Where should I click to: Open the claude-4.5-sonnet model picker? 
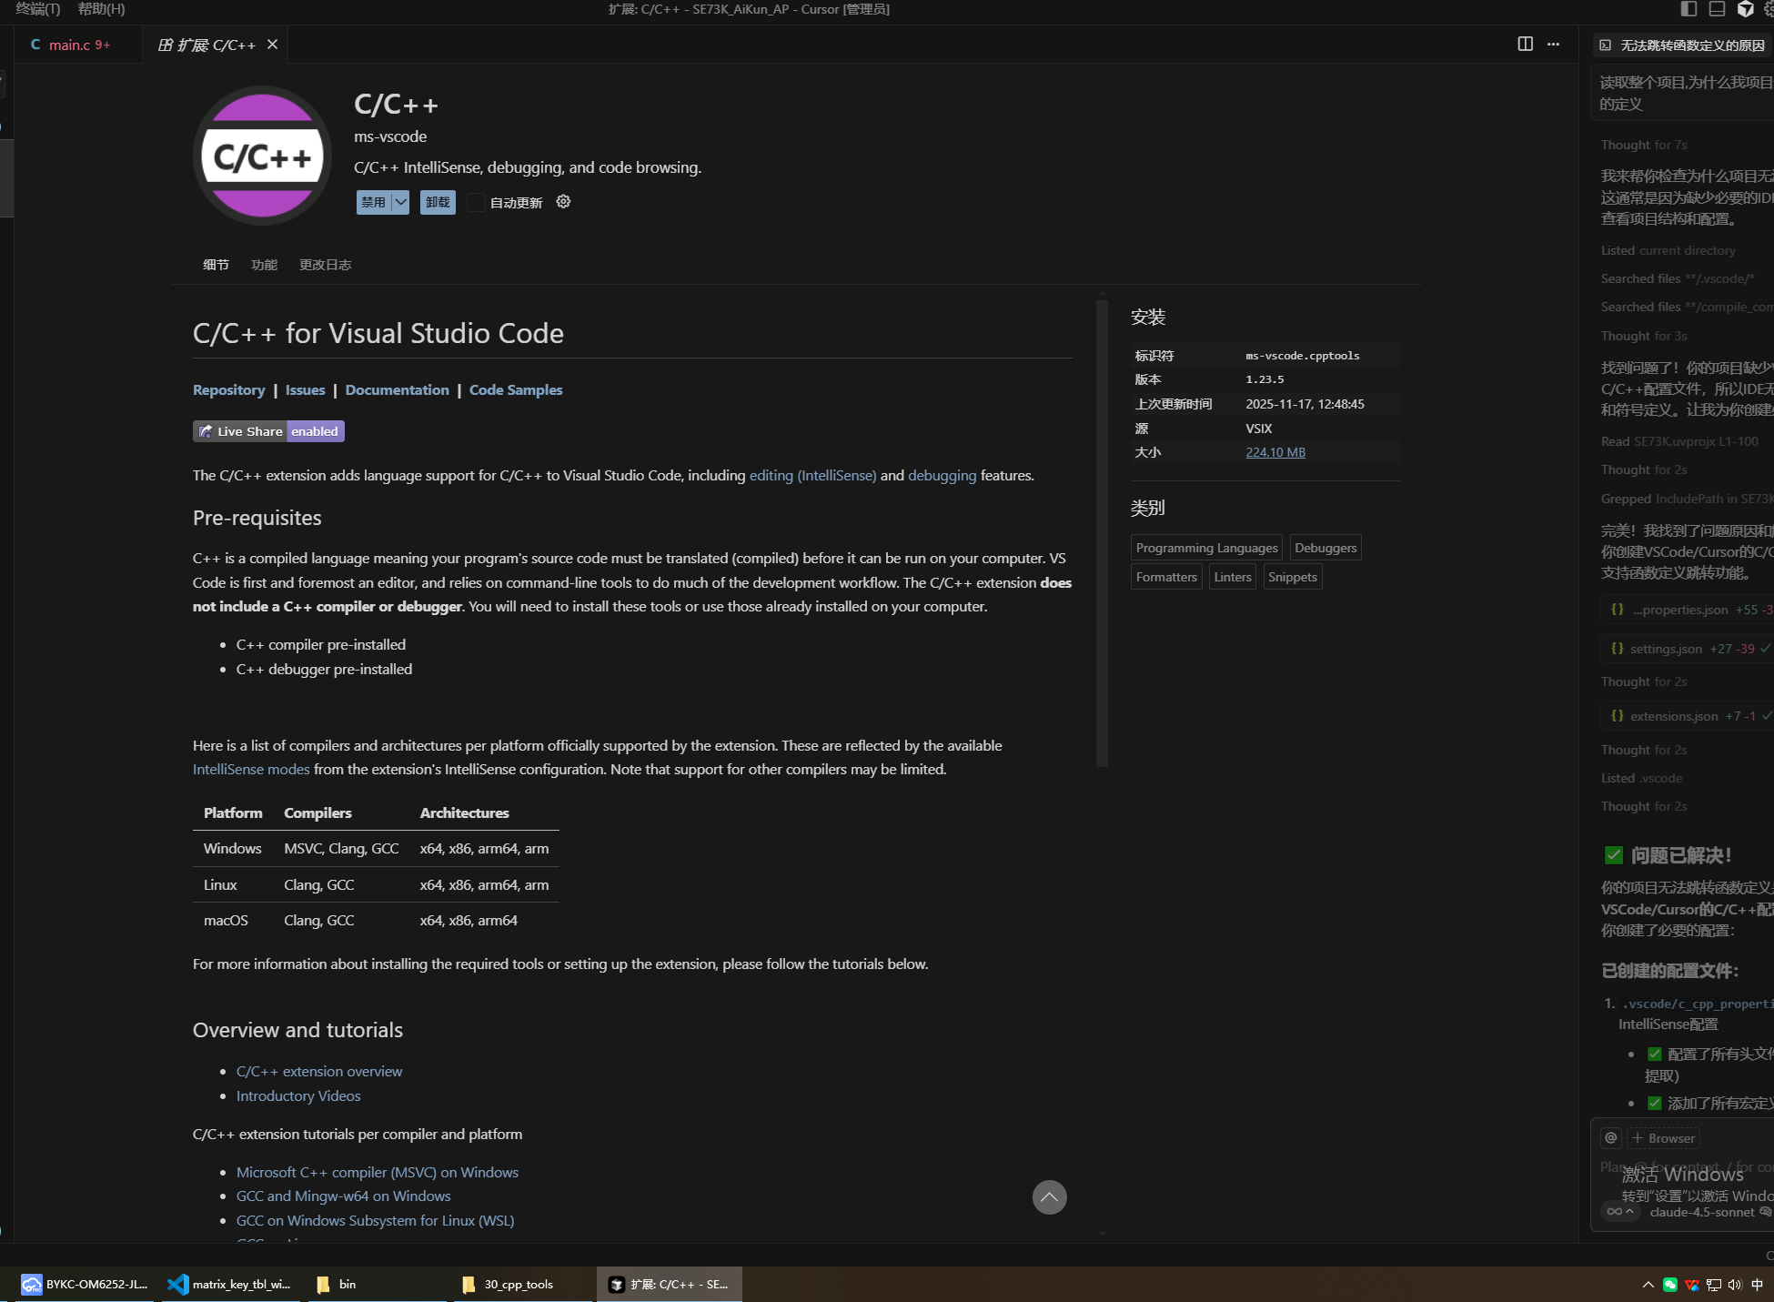1701,1211
